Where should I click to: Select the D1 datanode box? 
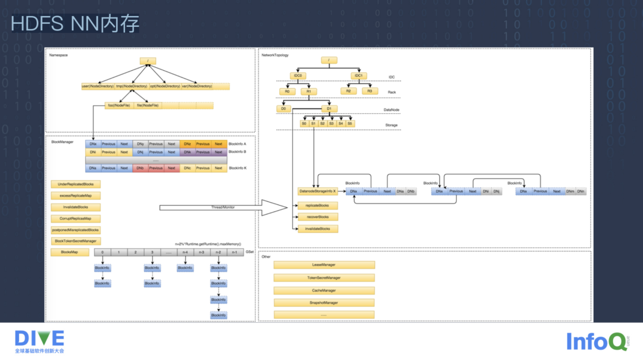pos(329,108)
